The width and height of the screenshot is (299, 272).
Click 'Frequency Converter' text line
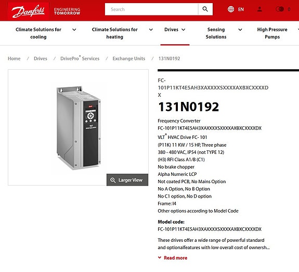coord(179,121)
